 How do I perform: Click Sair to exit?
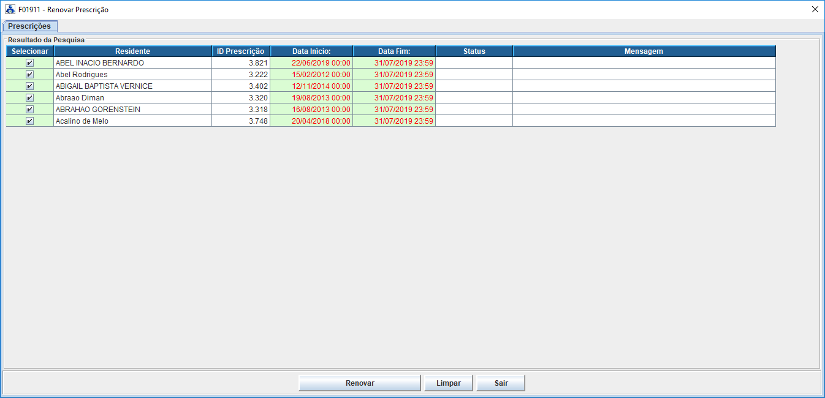(501, 383)
